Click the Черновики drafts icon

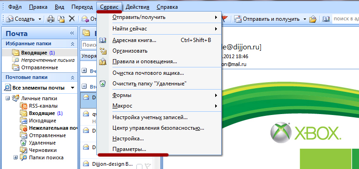pyautogui.click(x=24, y=150)
